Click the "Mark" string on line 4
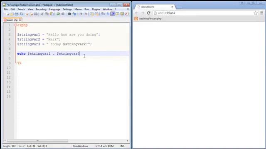The width and height of the screenshot is (266, 149). [52, 39]
